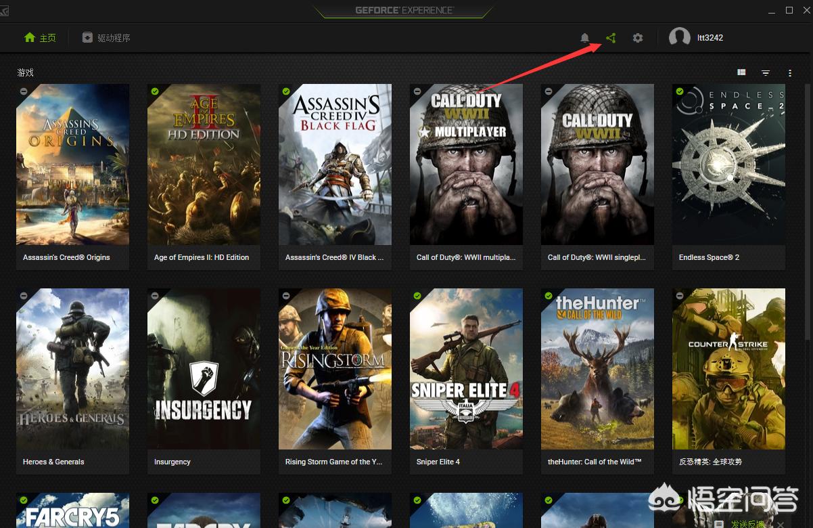Open Heroes & Generals cover art
Screen dimensions: 813x528
tap(72, 369)
